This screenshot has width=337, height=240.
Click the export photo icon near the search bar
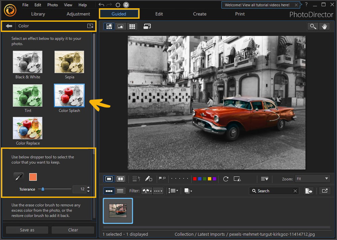click(309, 191)
